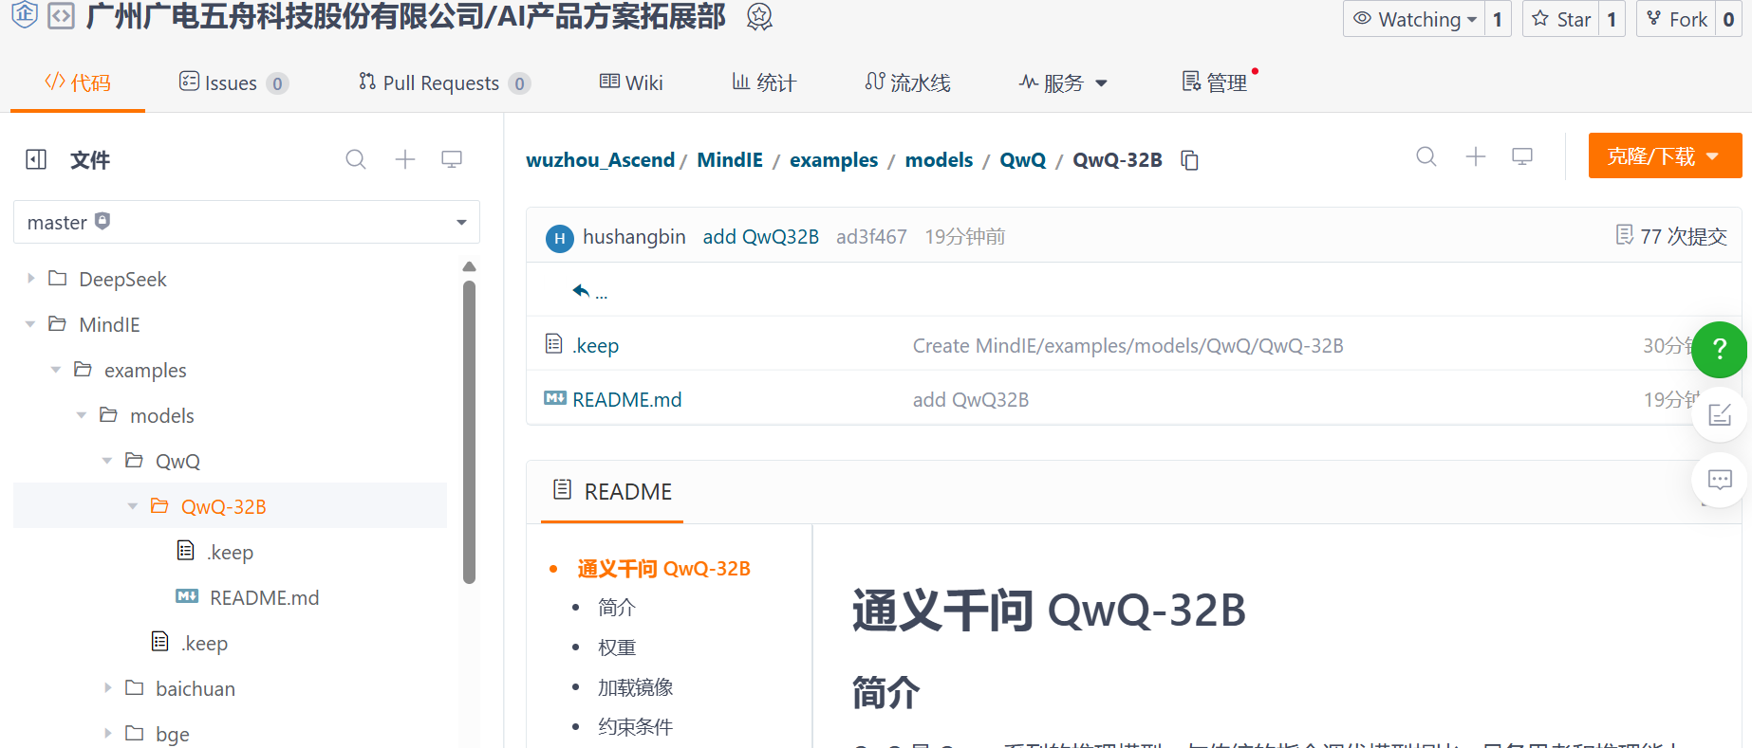Open the feedback chat bubble icon
This screenshot has width=1752, height=748.
(x=1719, y=480)
